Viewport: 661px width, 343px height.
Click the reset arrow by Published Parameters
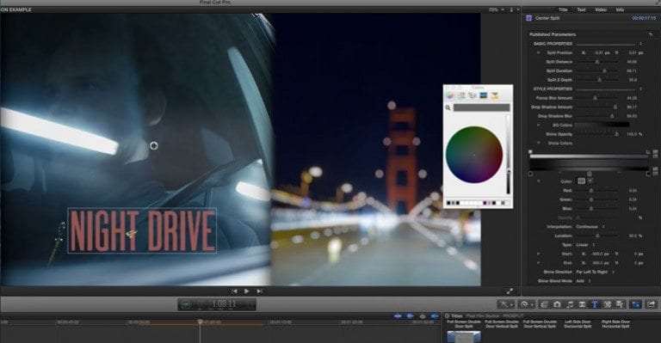point(651,34)
